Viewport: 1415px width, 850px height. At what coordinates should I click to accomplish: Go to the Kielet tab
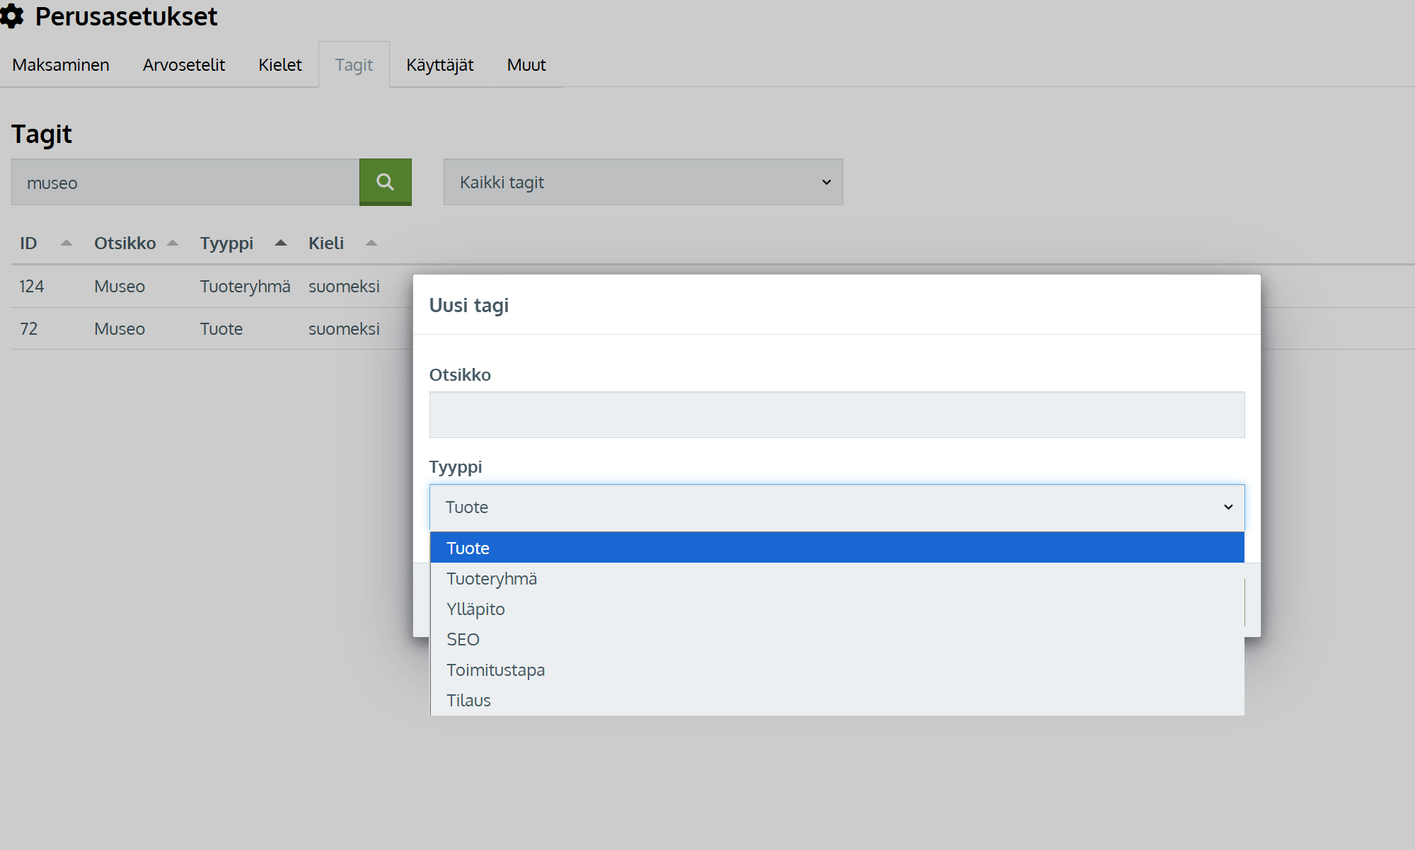pos(280,64)
